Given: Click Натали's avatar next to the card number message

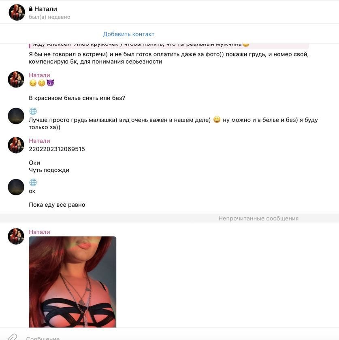Looking at the screenshot, I should pyautogui.click(x=16, y=145).
